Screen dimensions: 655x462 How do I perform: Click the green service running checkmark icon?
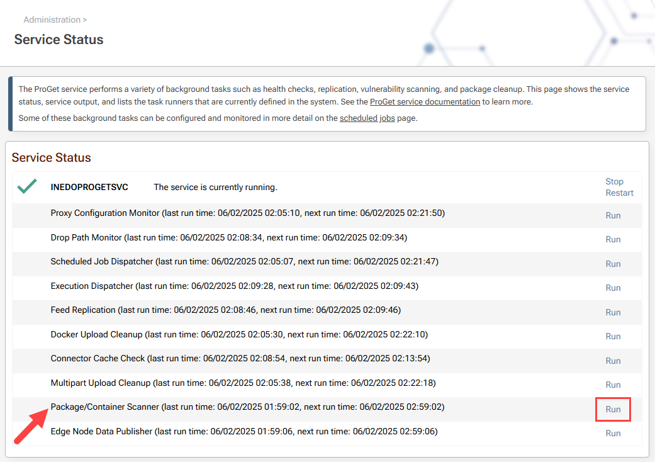click(x=27, y=186)
